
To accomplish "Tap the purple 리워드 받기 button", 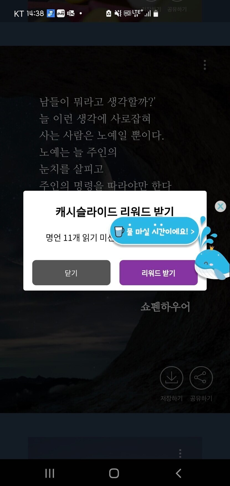I will tap(158, 273).
